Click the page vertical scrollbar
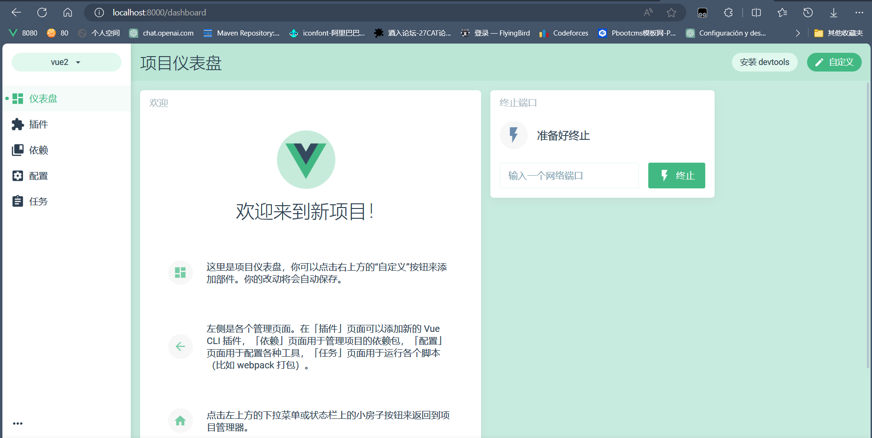872x438 pixels. pyautogui.click(x=868, y=224)
